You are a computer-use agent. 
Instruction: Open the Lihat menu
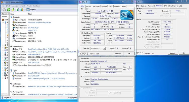[x=8, y=6]
